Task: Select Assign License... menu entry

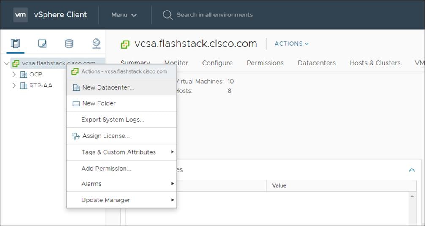Action: click(x=121, y=136)
